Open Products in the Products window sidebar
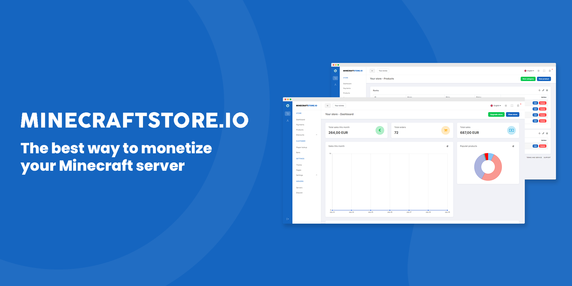This screenshot has height=286, width=572. tap(347, 93)
